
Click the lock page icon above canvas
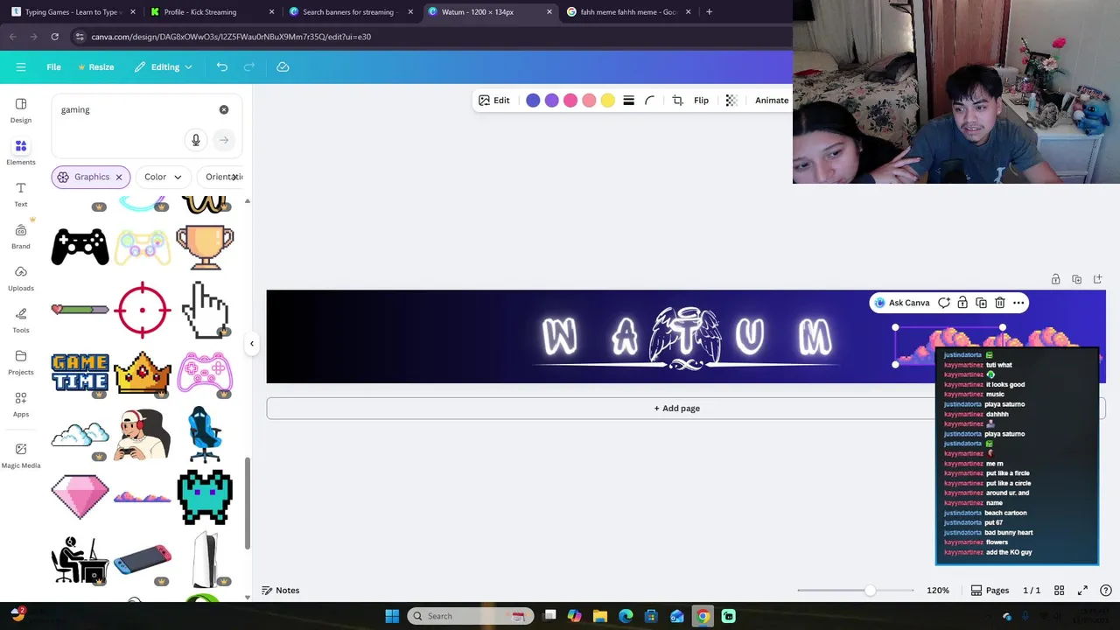point(1056,279)
